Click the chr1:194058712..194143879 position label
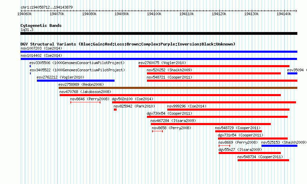Screen dimensions: 307x184 point(47,7)
